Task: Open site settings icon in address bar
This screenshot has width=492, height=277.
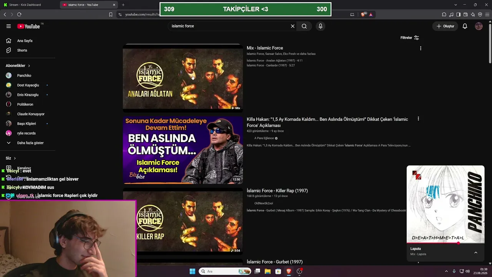Action: tap(120, 15)
